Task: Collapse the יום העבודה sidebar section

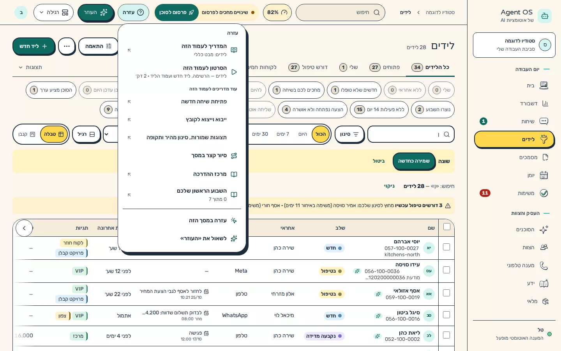Action: [x=533, y=69]
